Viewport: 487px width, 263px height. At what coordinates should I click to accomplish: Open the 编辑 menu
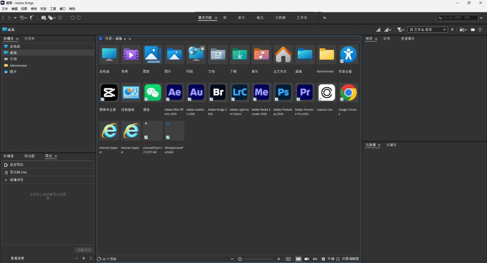tap(14, 9)
